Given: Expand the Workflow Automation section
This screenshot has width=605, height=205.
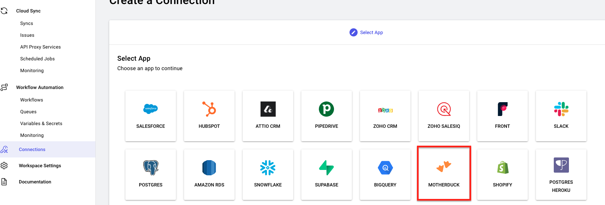Looking at the screenshot, I should [40, 87].
